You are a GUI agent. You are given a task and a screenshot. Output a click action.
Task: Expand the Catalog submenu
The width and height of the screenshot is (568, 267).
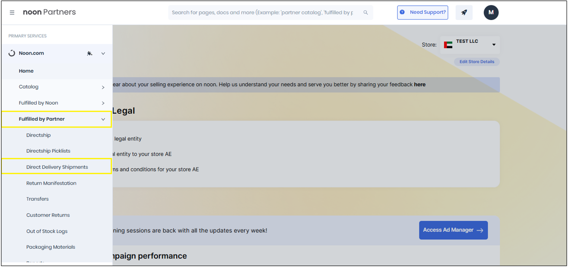pyautogui.click(x=103, y=87)
